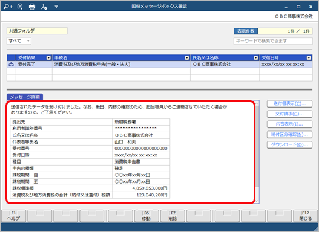The image size is (319, 232).
Task: Click the ダウンロード(O)... button
Action: tap(289, 145)
